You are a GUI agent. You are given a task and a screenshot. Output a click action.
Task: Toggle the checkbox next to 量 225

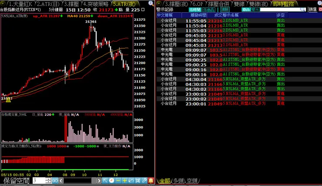[x=143, y=10]
